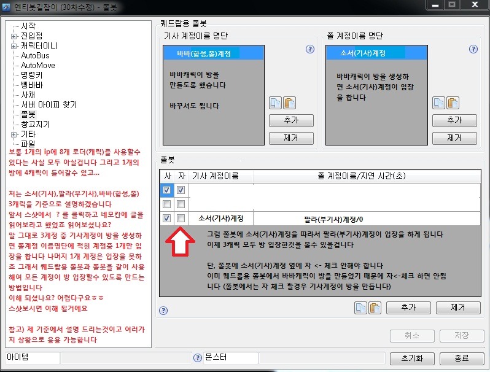Click copy icon in 기사 계정이름 명단 panel
The image size is (490, 372).
click(275, 103)
